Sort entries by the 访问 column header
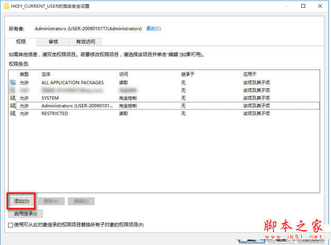Screen dimensions: 331x245 coord(146,75)
